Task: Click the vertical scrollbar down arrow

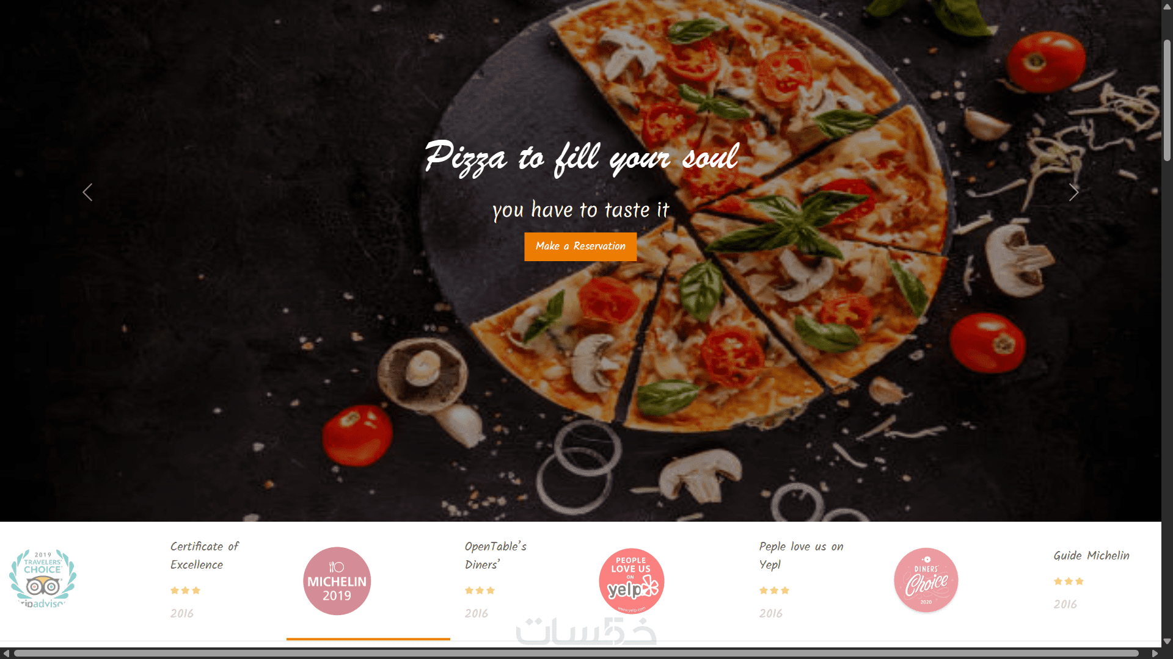Action: tap(1167, 641)
